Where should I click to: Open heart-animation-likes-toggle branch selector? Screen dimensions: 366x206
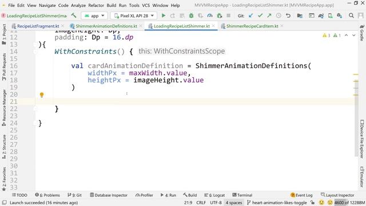tap(277, 203)
